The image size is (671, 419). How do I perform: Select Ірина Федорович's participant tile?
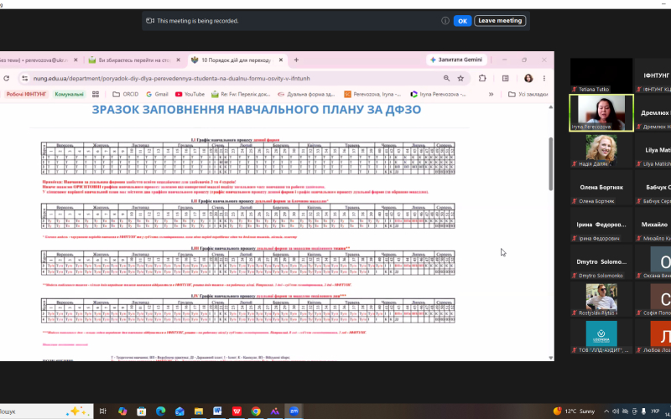[x=601, y=225]
